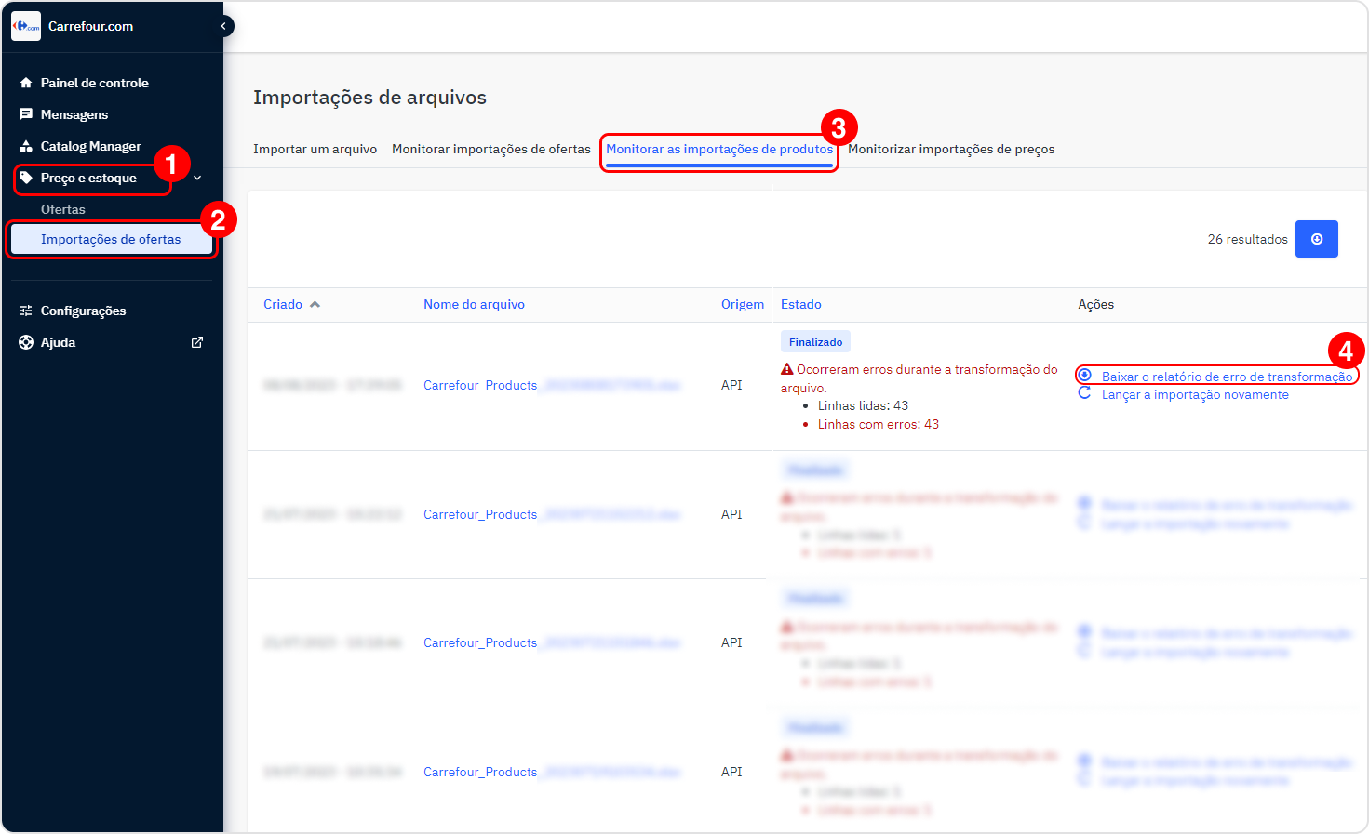This screenshot has height=834, width=1369.
Task: Switch to Importar um arquivo tab
Action: 315,149
